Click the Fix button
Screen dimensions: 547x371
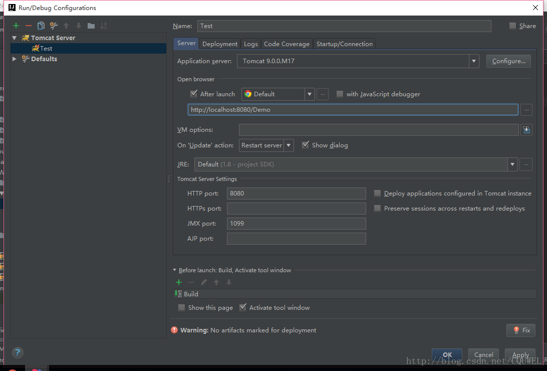click(521, 330)
